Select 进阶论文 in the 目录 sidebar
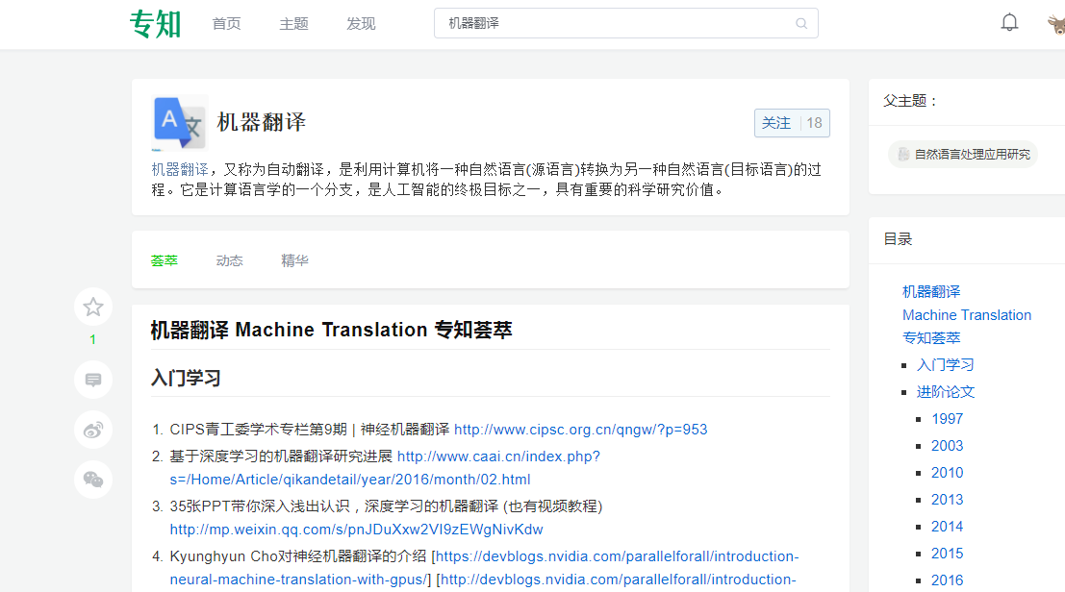This screenshot has width=1065, height=592. pos(946,391)
